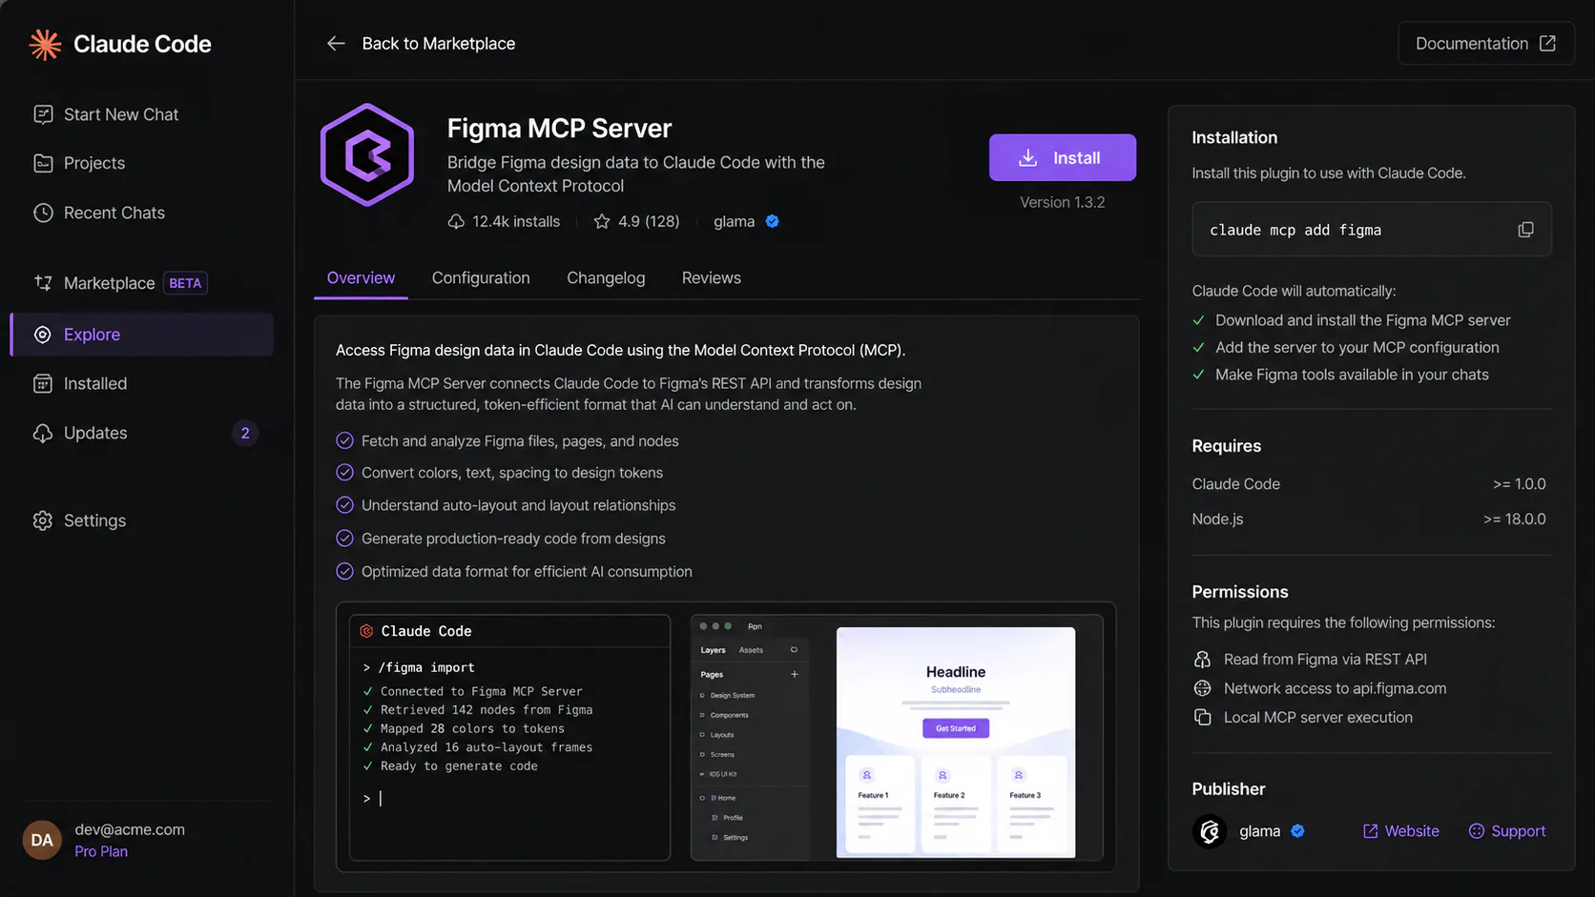Image resolution: width=1595 pixels, height=897 pixels.
Task: Click the Updates count badge 2
Action: click(245, 433)
